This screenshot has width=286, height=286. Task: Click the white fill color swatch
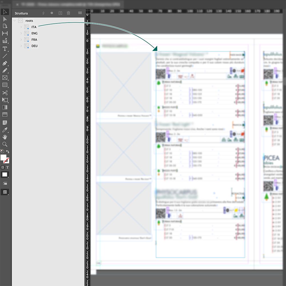pyautogui.click(x=3, y=157)
